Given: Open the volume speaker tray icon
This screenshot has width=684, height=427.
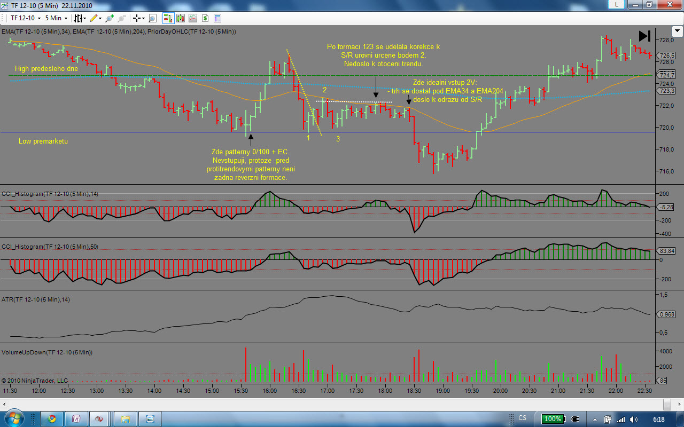Looking at the screenshot, I should point(633,419).
